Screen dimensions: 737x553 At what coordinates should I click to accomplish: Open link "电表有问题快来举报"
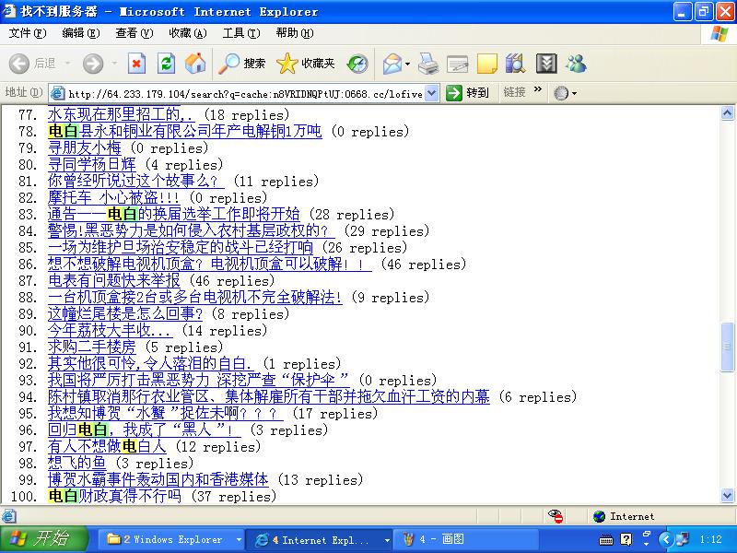pyautogui.click(x=114, y=280)
